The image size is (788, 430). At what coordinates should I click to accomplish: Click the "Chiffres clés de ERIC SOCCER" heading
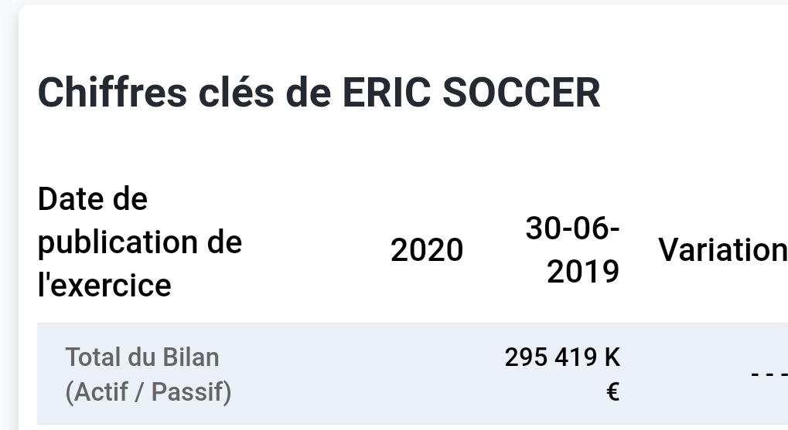[x=319, y=93]
